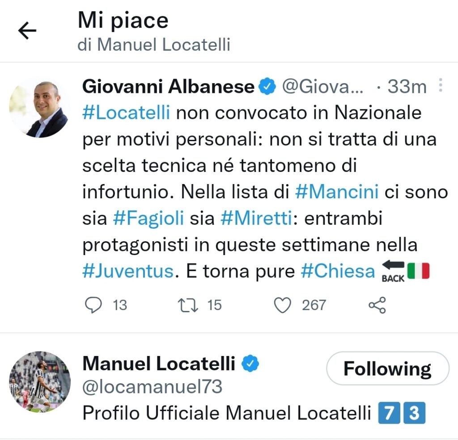Retweet the Giovanni Albanese tweet

coord(186,305)
